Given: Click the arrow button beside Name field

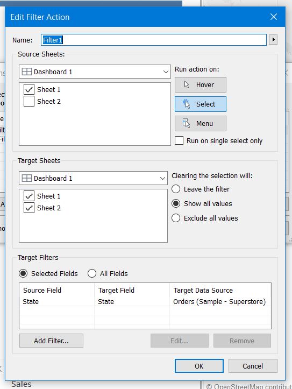Looking at the screenshot, I should pyautogui.click(x=273, y=40).
